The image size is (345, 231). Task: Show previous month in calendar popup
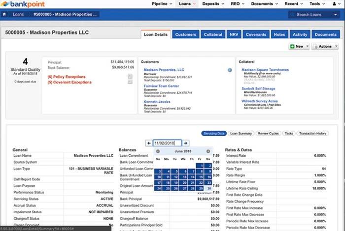158,151
